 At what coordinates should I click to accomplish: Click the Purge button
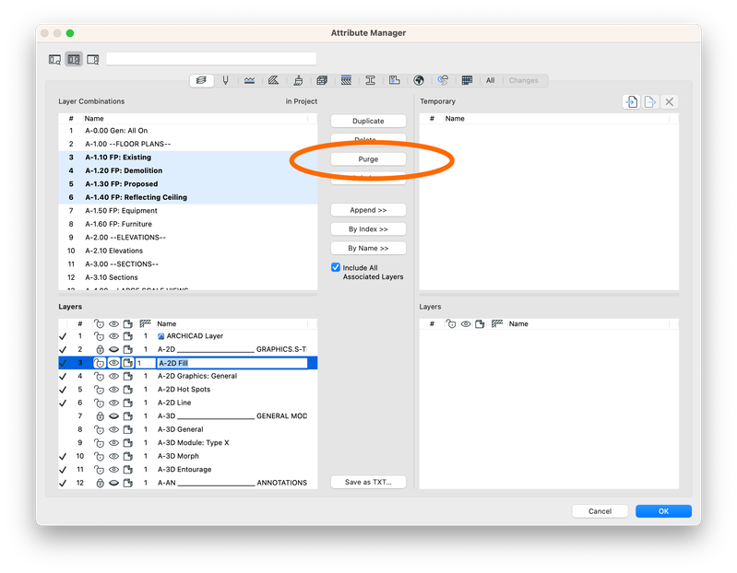click(x=368, y=159)
